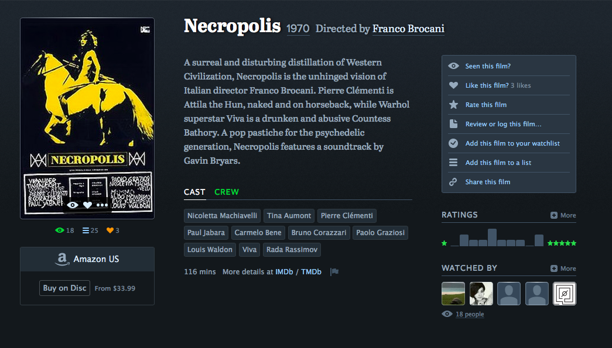Open cast member Rada Rassimov
Image resolution: width=612 pixels, height=348 pixels.
(x=292, y=249)
